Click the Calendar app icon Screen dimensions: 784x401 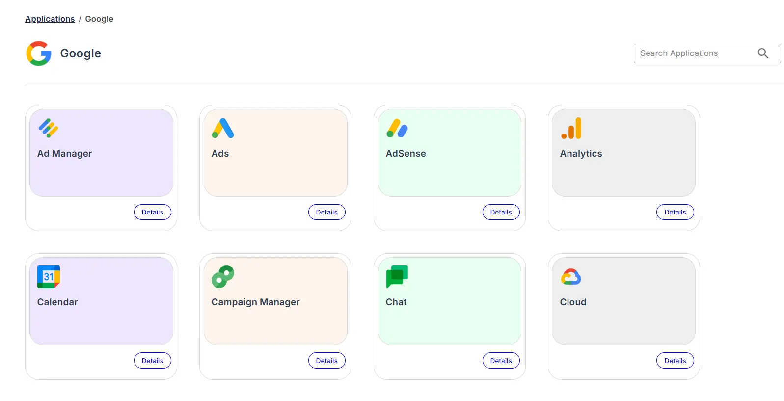click(x=49, y=277)
